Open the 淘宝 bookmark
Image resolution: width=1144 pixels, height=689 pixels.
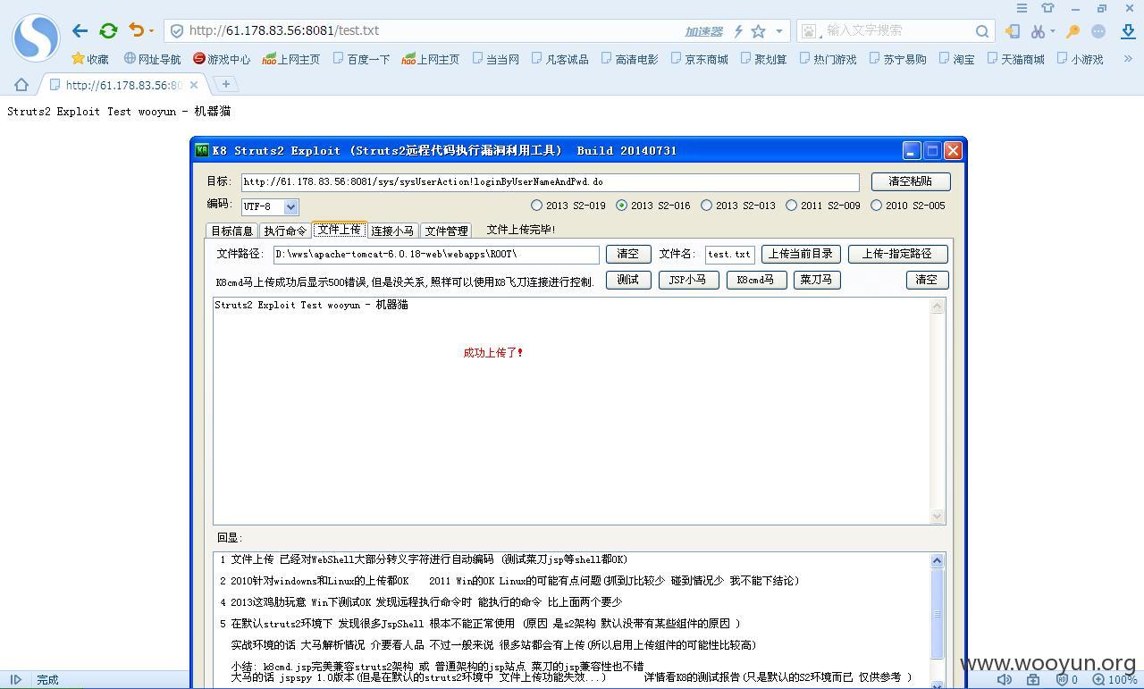956,59
